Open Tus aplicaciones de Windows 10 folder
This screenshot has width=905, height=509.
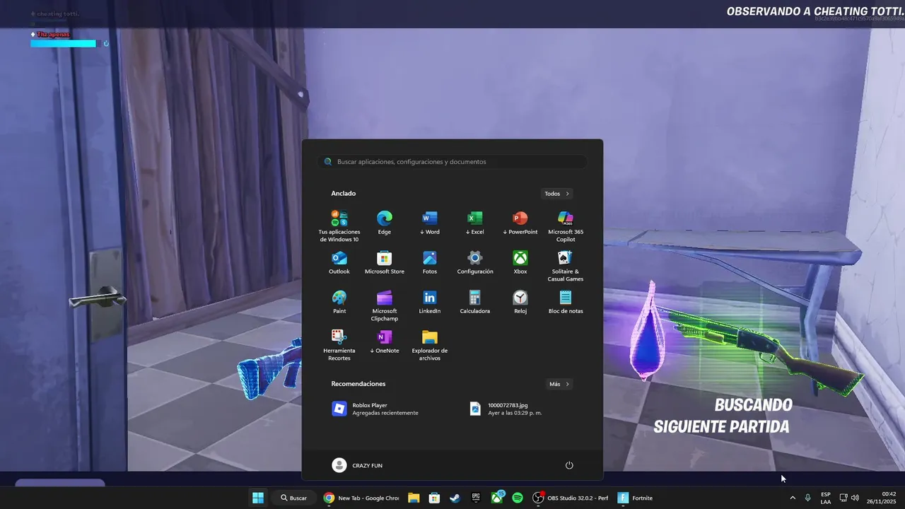(x=339, y=226)
